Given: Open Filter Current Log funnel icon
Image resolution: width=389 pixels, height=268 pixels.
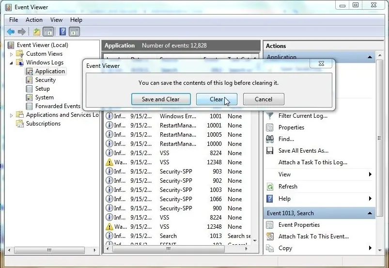Looking at the screenshot, I should click(x=270, y=116).
